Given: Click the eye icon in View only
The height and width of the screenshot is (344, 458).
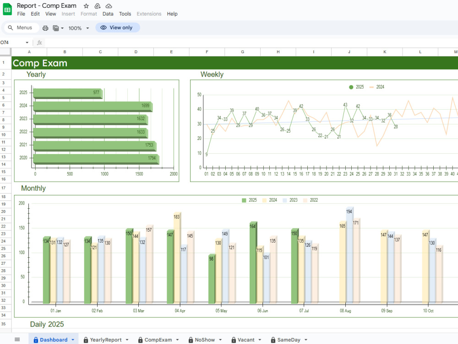Looking at the screenshot, I should pos(104,28).
